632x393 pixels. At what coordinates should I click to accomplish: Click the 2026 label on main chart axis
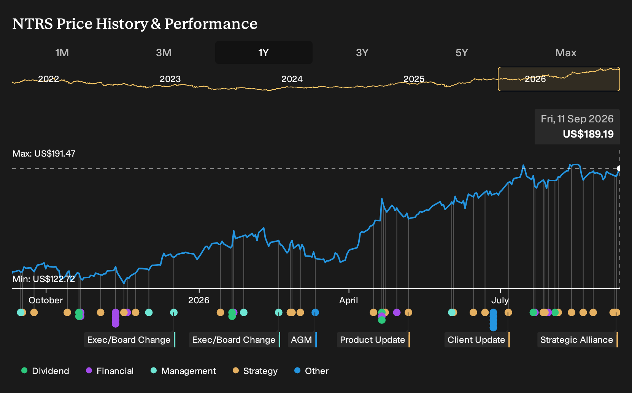tap(199, 300)
